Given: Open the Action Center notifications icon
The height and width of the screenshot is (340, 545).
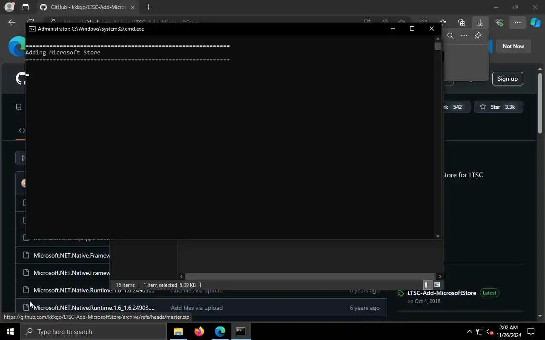Looking at the screenshot, I should (531, 331).
